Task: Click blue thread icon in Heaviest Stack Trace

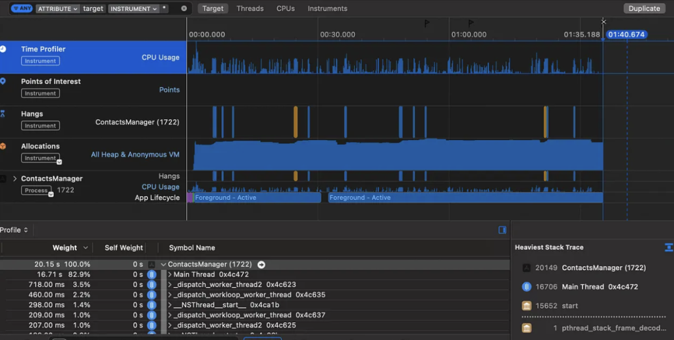Action: coord(526,287)
